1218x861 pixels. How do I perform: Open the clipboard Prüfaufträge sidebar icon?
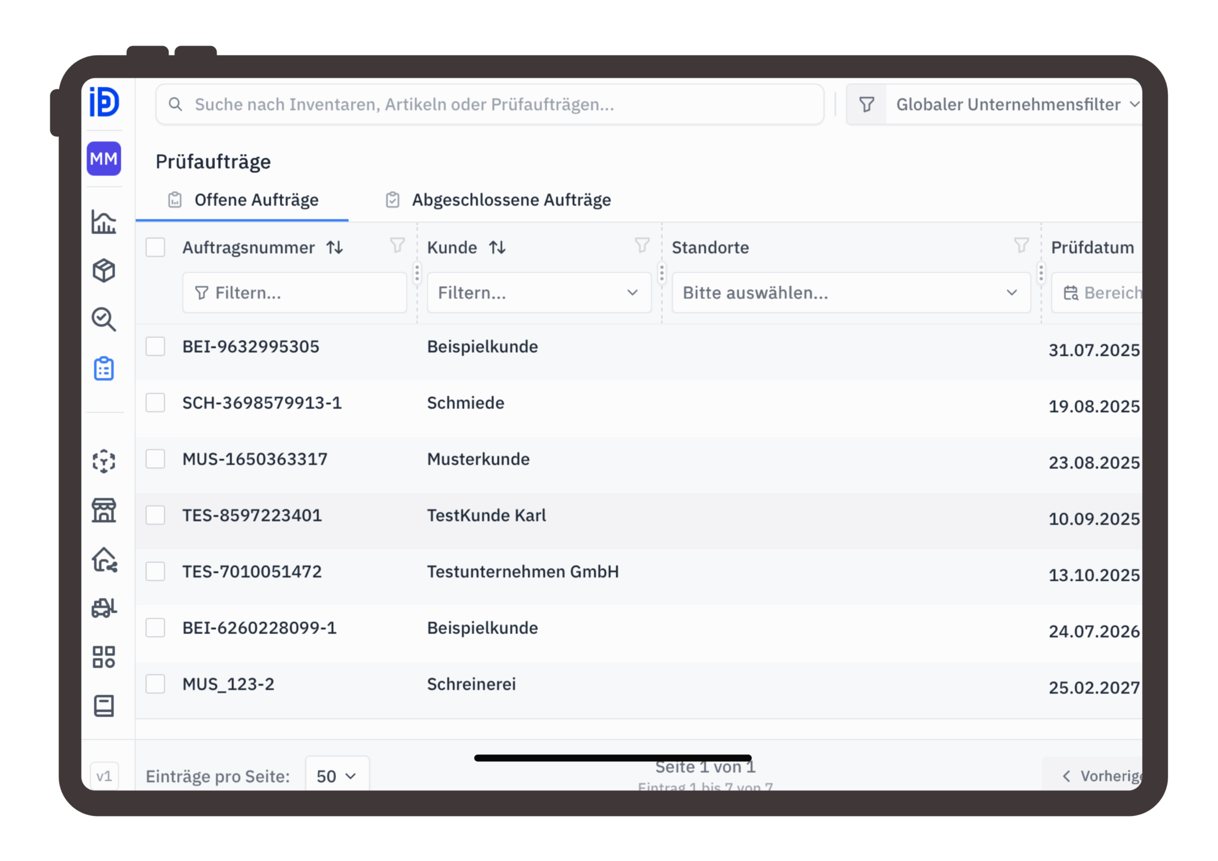(x=104, y=369)
